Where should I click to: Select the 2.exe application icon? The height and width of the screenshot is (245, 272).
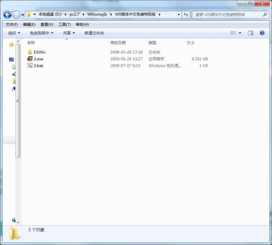pyautogui.click(x=30, y=59)
